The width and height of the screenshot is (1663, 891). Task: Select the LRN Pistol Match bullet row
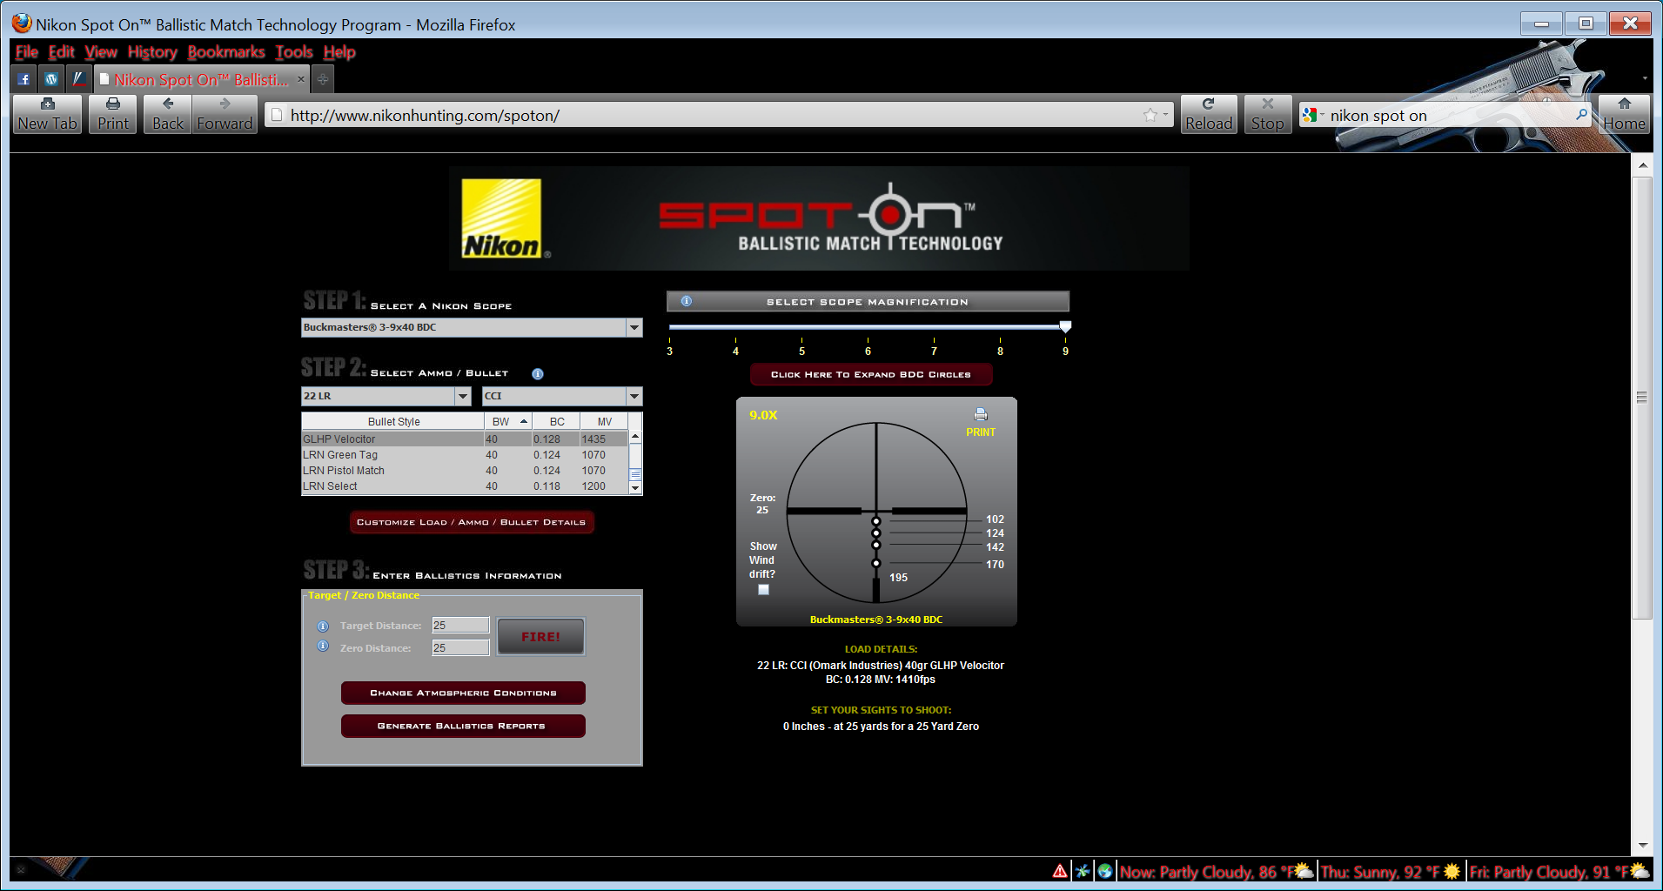[x=465, y=471]
